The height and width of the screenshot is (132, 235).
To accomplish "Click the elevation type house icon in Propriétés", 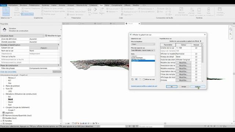I will (x=4, y=30).
